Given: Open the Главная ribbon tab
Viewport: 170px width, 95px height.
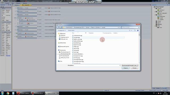Looking at the screenshot, I should (7, 3).
